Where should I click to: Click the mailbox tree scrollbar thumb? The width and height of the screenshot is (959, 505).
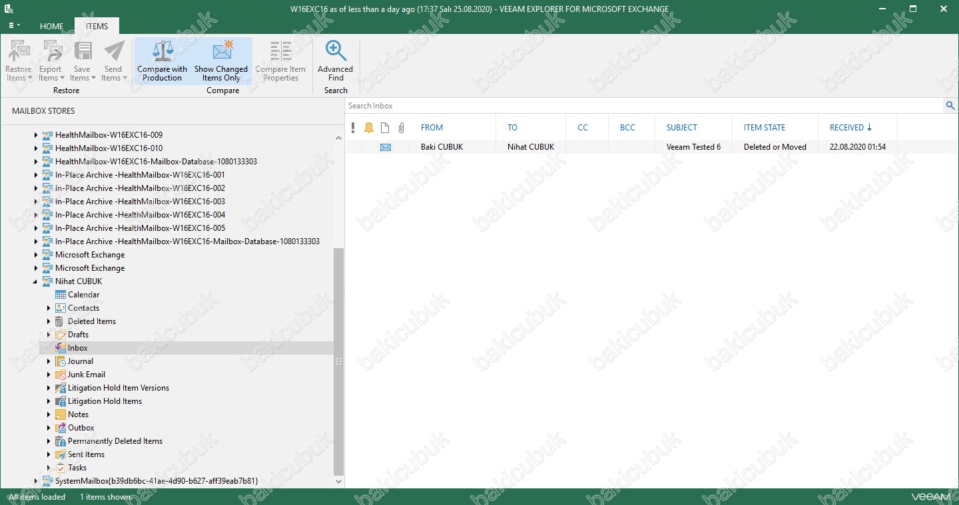(x=338, y=361)
